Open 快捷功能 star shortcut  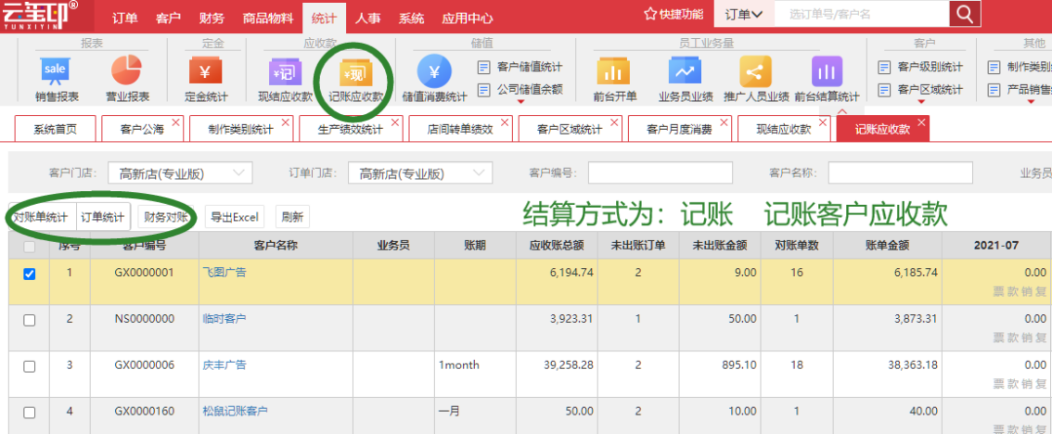coord(674,13)
